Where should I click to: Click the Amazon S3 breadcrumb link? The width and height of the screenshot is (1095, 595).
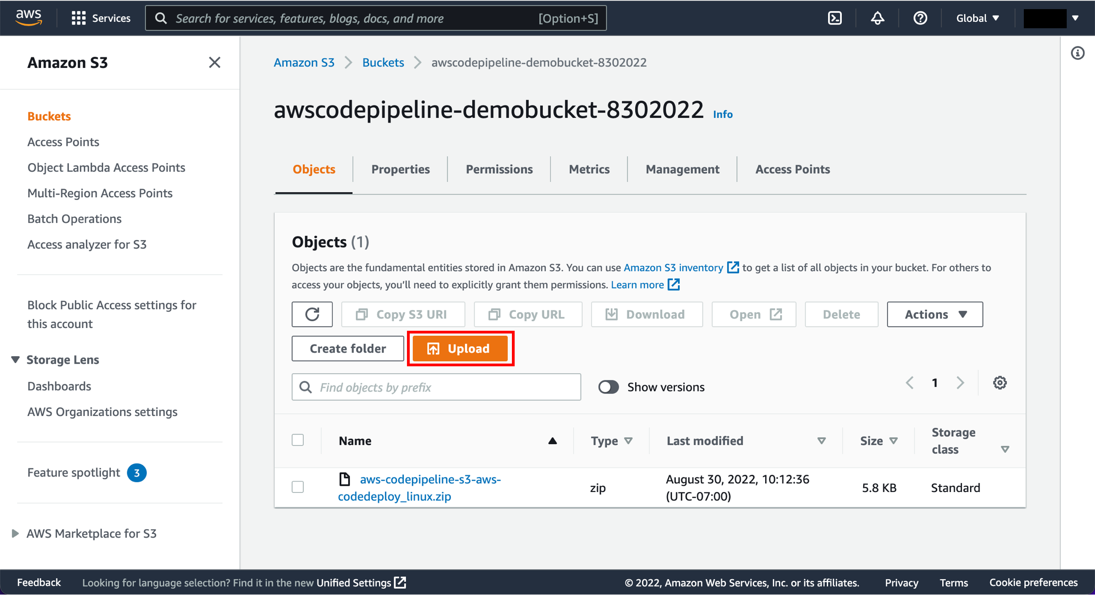pos(304,62)
